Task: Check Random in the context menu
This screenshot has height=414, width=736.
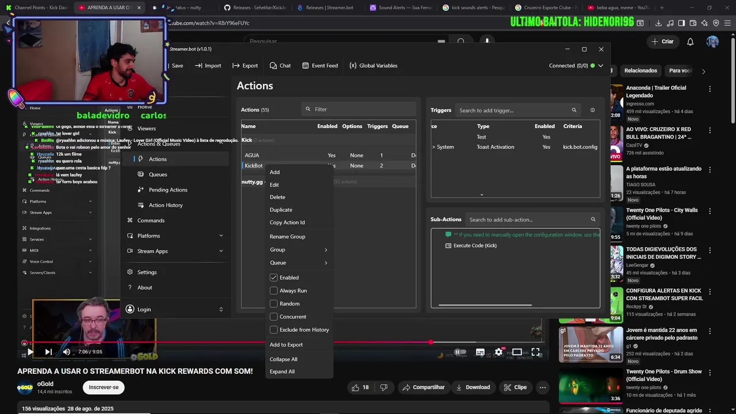Action: (x=274, y=304)
